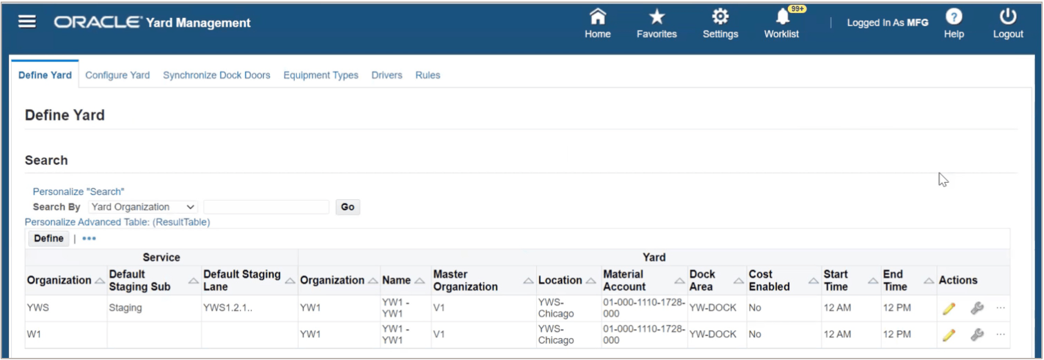
Task: Click the Oracle Yard Management logo
Action: click(x=152, y=23)
